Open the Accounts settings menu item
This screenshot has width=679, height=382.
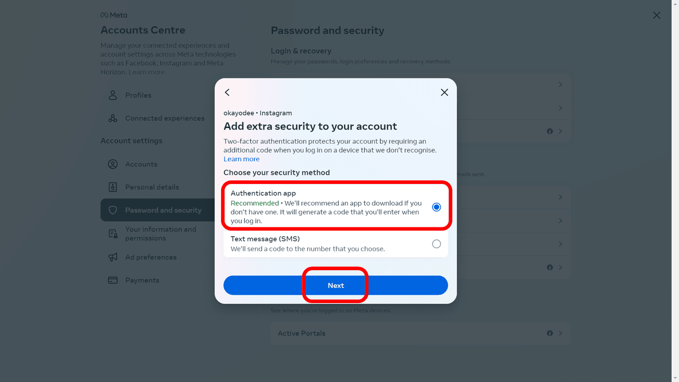tap(141, 164)
